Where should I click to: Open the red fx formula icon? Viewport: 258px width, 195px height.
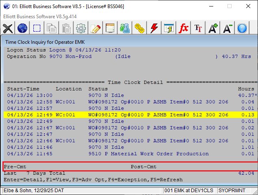184,28
